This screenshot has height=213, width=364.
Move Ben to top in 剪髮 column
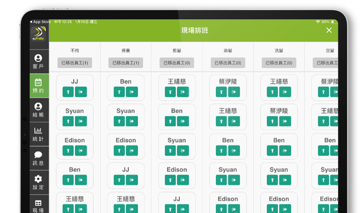click(x=170, y=121)
